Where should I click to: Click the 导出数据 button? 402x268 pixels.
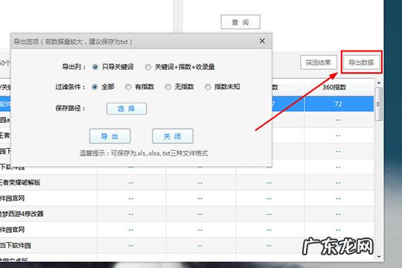point(361,63)
